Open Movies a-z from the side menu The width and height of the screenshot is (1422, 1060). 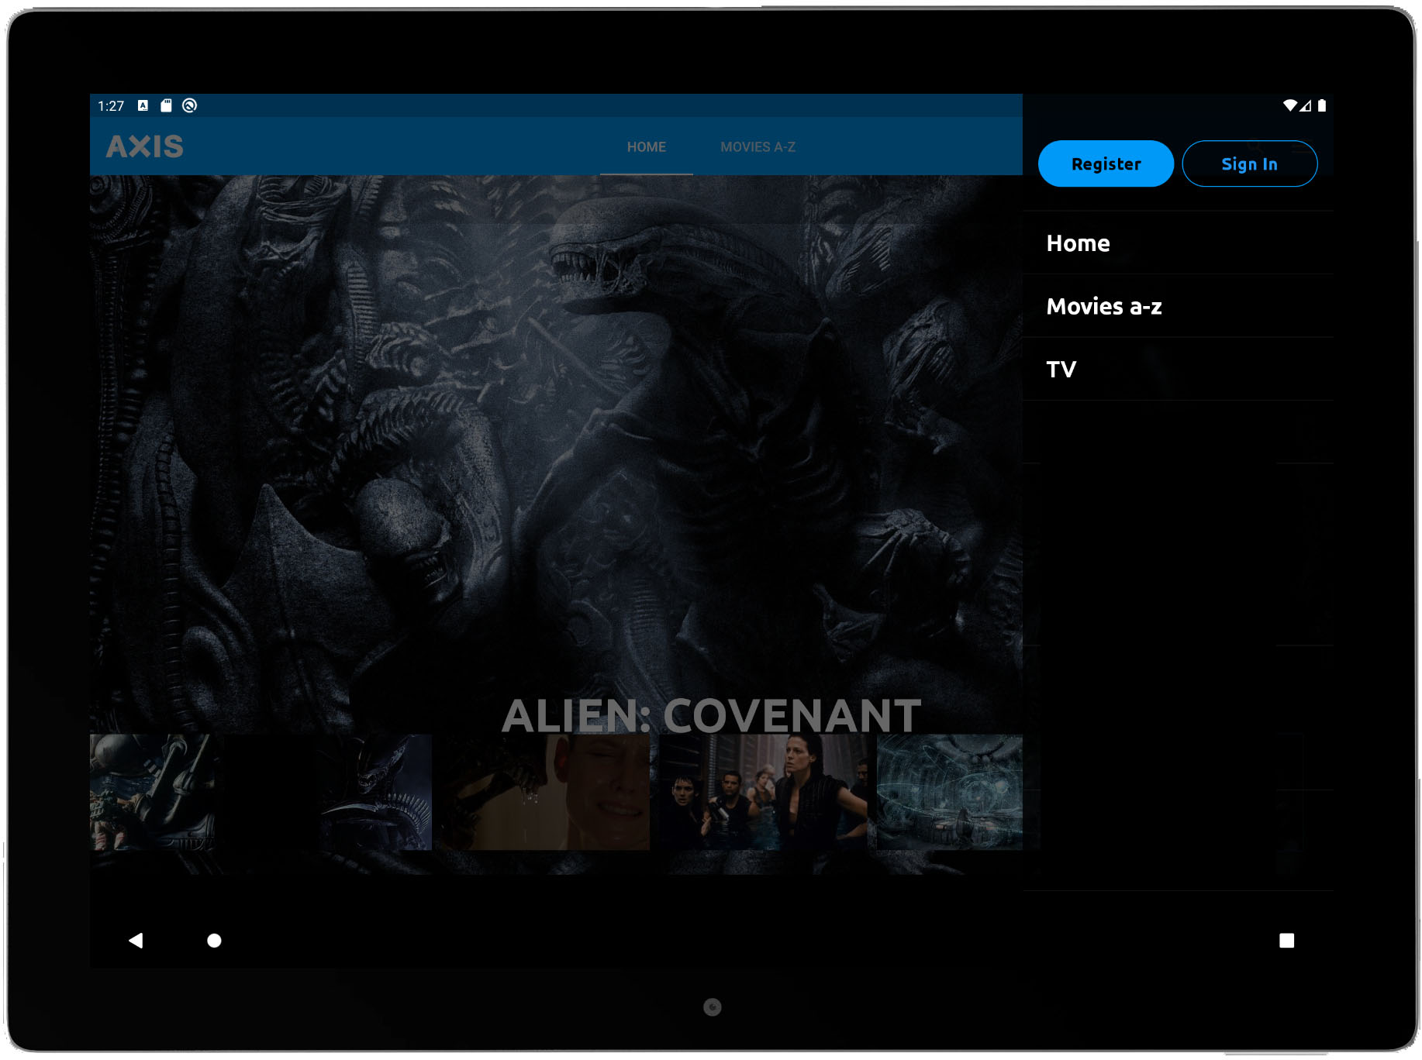click(x=1178, y=306)
